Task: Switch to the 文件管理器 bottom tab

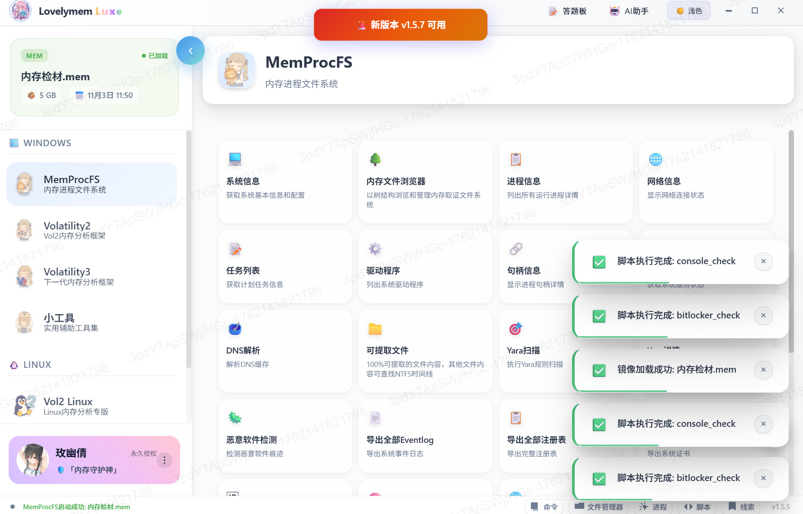Action: tap(599, 507)
